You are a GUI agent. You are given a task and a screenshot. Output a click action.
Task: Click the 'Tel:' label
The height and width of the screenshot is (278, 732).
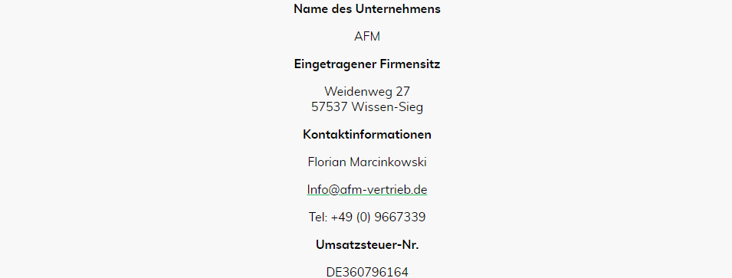[318, 217]
